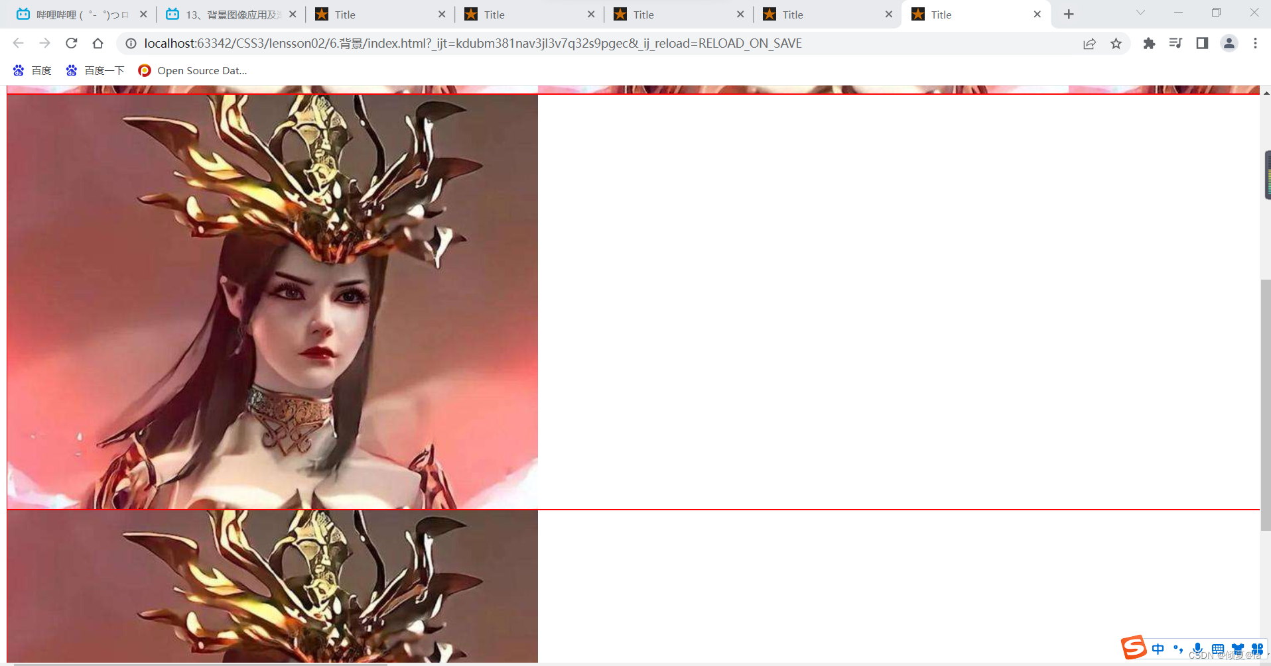Go back to the previous page
This screenshot has height=666, width=1271.
[18, 43]
